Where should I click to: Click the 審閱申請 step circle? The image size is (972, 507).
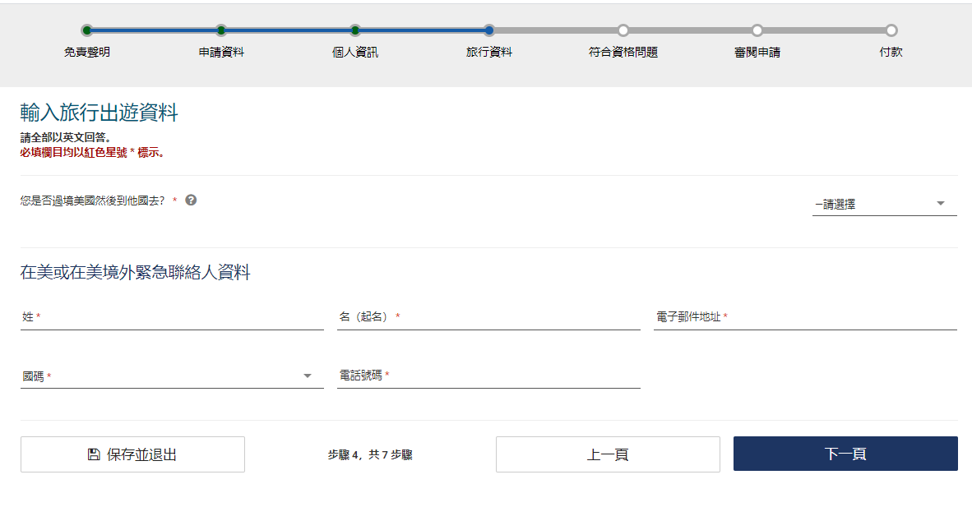click(x=757, y=30)
